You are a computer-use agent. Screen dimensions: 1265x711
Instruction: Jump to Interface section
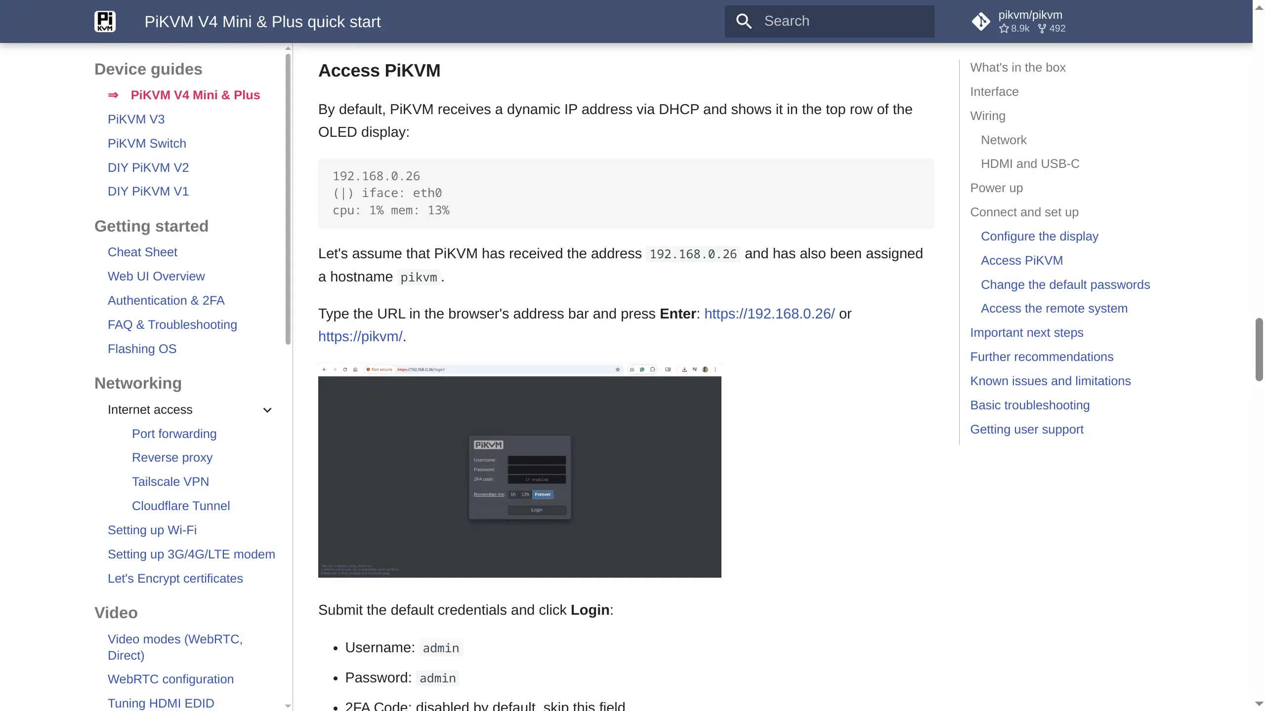(x=994, y=92)
